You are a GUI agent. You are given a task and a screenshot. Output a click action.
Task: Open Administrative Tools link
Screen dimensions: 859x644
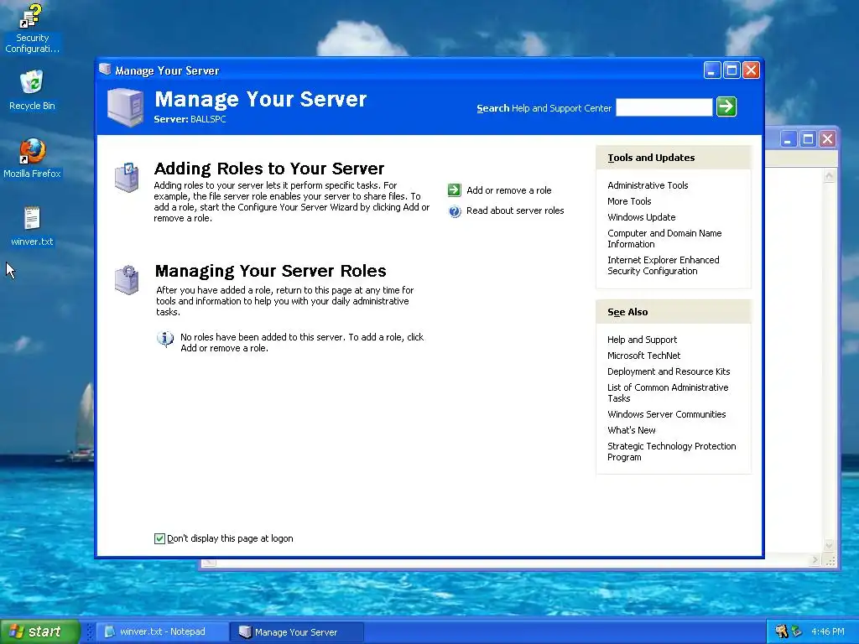[648, 185]
